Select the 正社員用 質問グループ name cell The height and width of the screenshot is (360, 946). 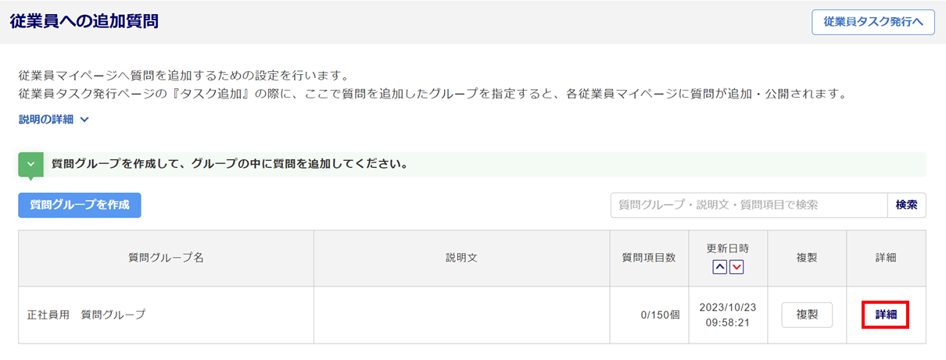(86, 315)
